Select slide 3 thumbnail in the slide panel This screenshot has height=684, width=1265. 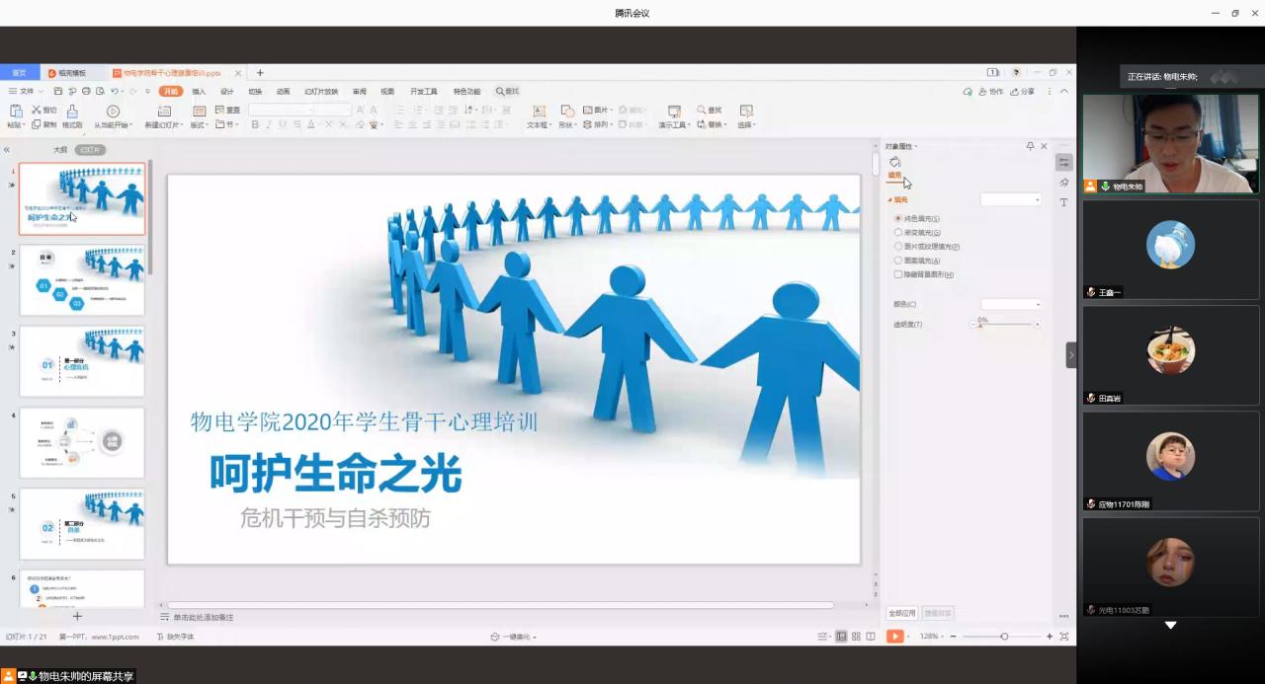pyautogui.click(x=82, y=361)
